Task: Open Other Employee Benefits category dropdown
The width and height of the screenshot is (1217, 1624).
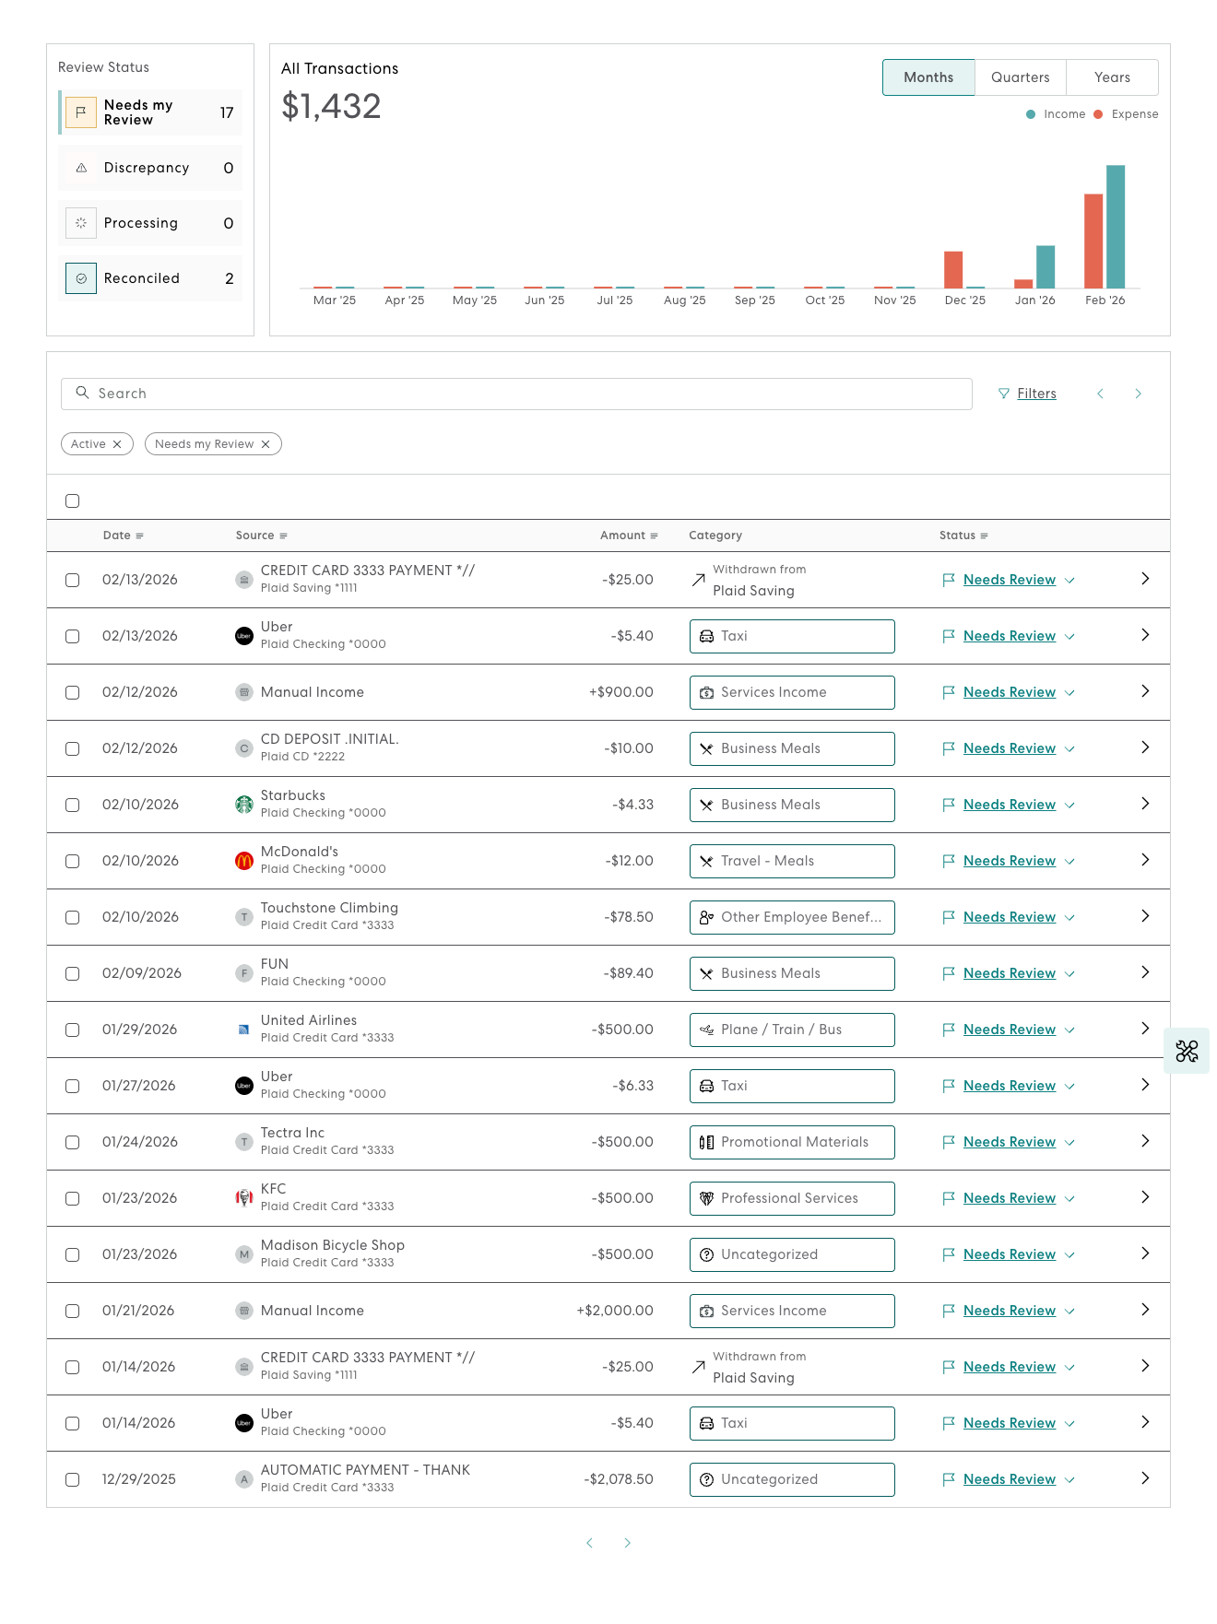Action: point(792,917)
